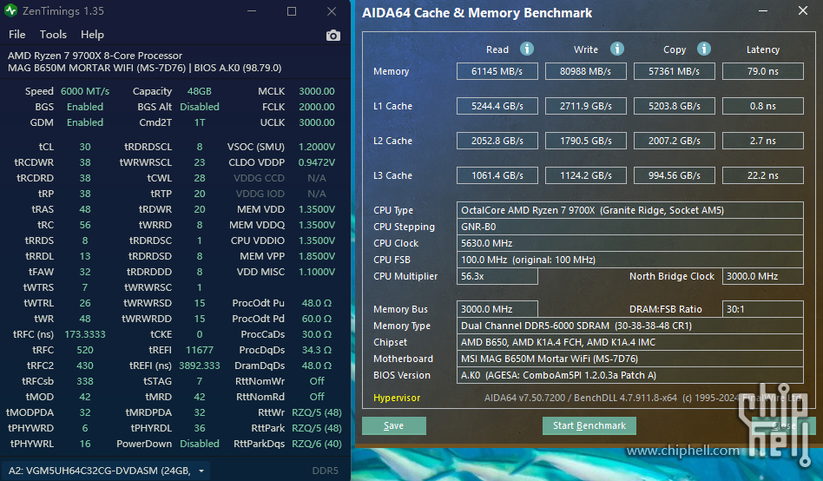823x481 pixels.
Task: Click the CPU Clock 5630.0 MHz field
Action: [630, 243]
